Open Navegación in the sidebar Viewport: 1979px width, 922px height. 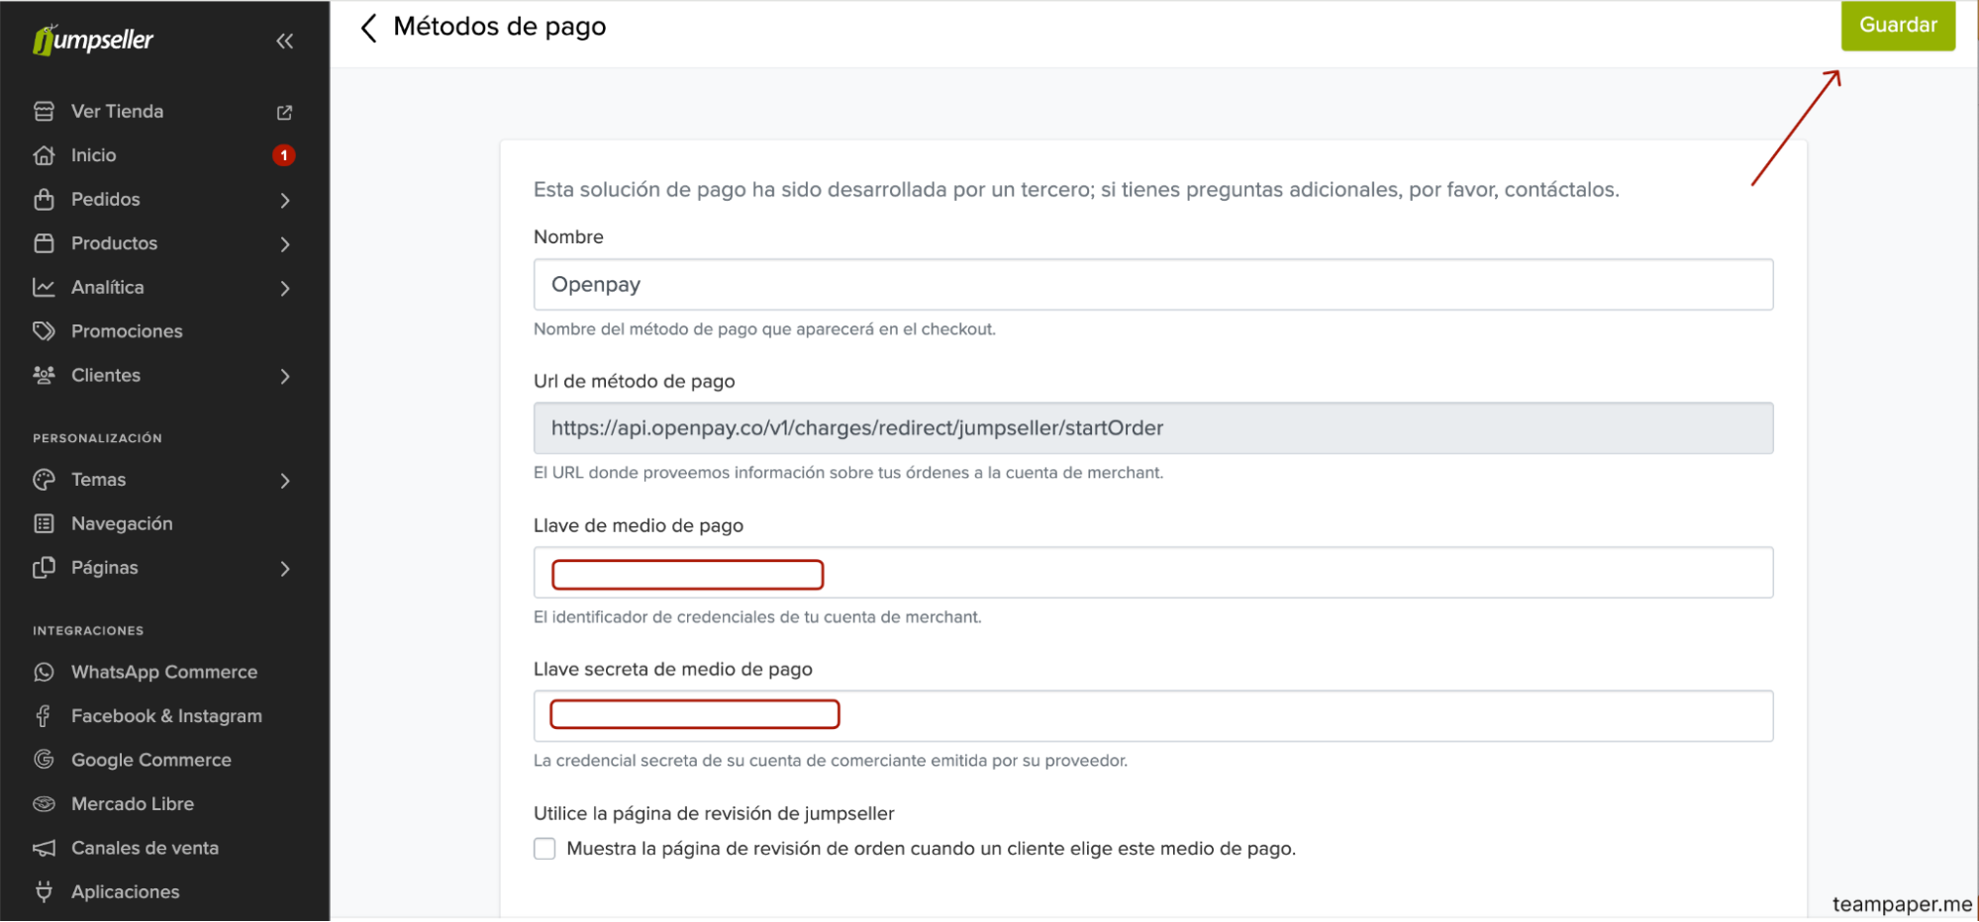122,524
